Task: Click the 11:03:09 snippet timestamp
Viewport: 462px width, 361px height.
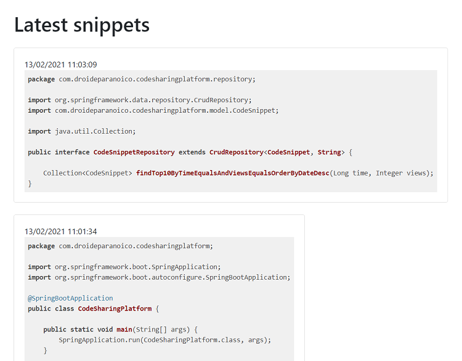Action: (x=60, y=65)
